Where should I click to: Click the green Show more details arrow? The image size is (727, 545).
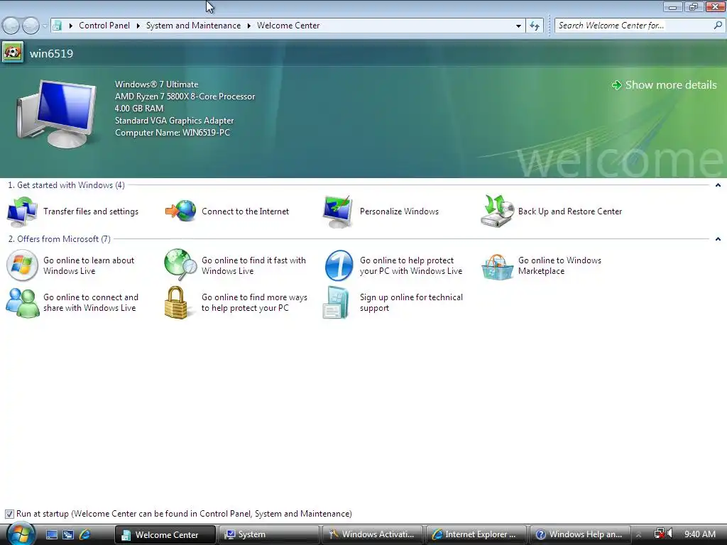(616, 85)
